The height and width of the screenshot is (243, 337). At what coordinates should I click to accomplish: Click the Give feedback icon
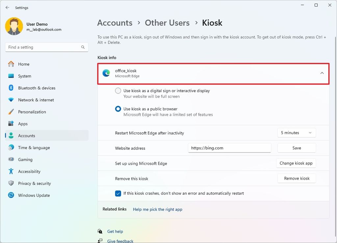pyautogui.click(x=100, y=241)
